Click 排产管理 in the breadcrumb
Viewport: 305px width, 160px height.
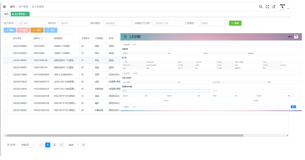[23, 7]
